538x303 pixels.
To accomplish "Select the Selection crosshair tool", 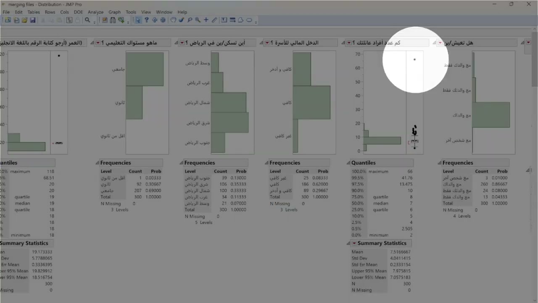I will tap(155, 20).
